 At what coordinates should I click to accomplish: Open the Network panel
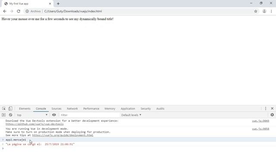tap(72, 108)
